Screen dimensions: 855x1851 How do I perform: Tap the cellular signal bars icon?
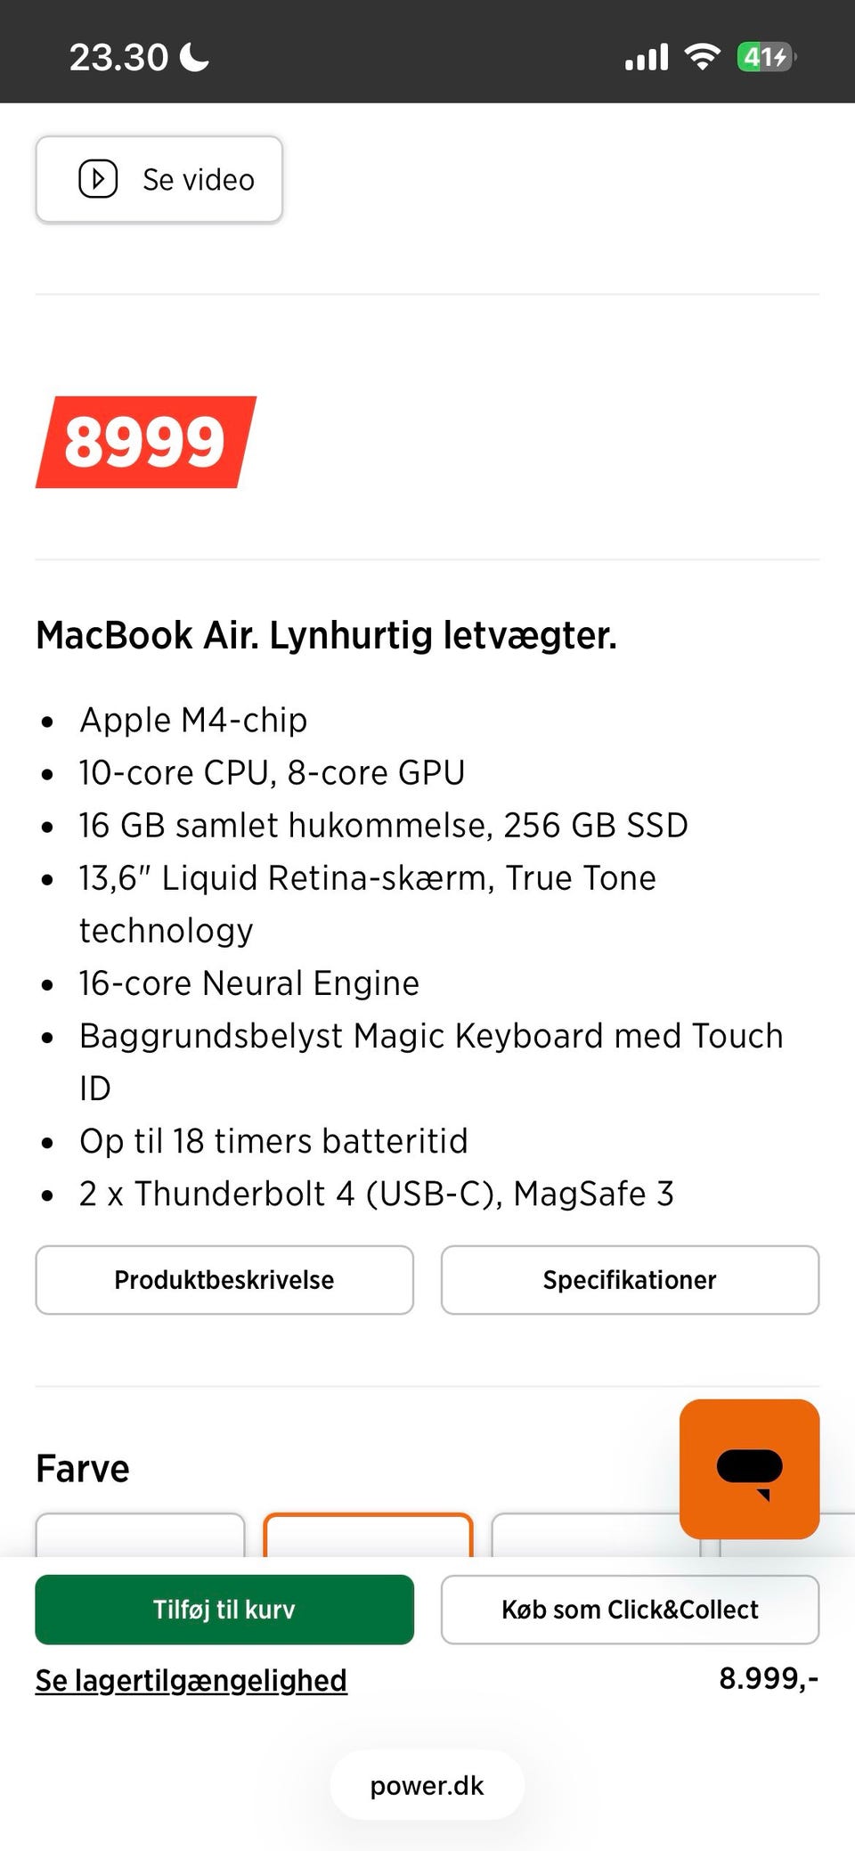click(647, 58)
